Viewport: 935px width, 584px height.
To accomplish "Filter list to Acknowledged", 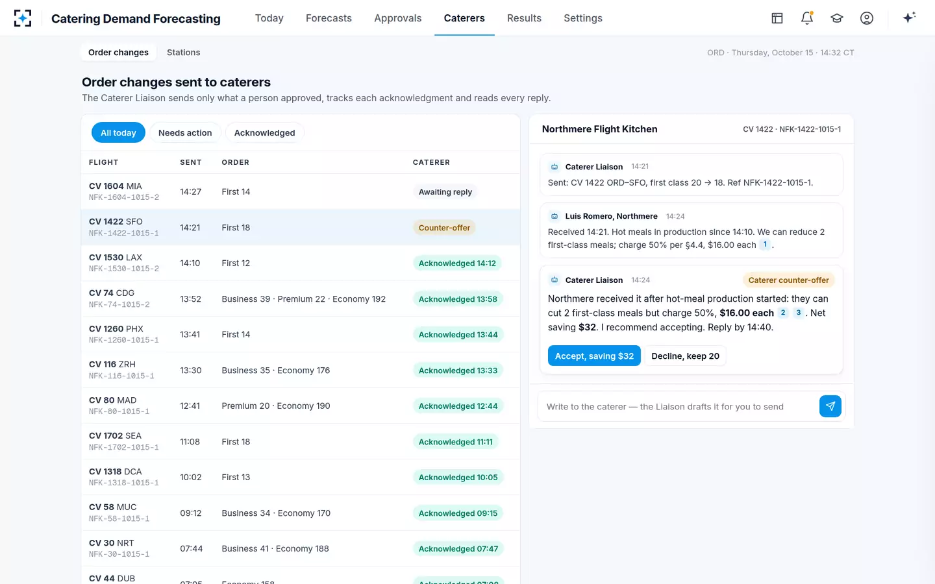I will tap(264, 132).
